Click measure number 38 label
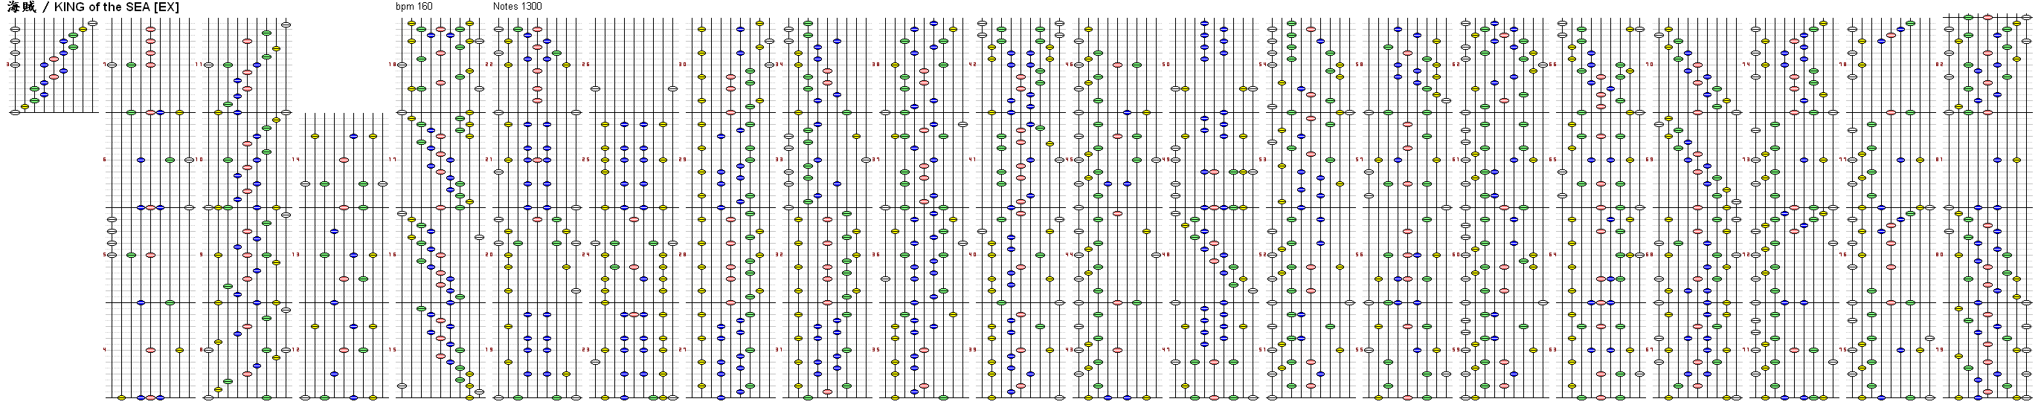This screenshot has width=2038, height=416. coord(875,65)
